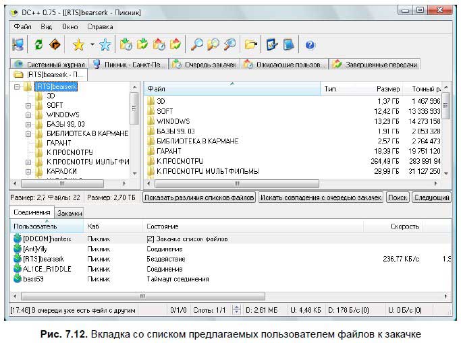461x343 pixels.
Task: Click the public hubs icon at toolbar start
Action: click(x=18, y=44)
